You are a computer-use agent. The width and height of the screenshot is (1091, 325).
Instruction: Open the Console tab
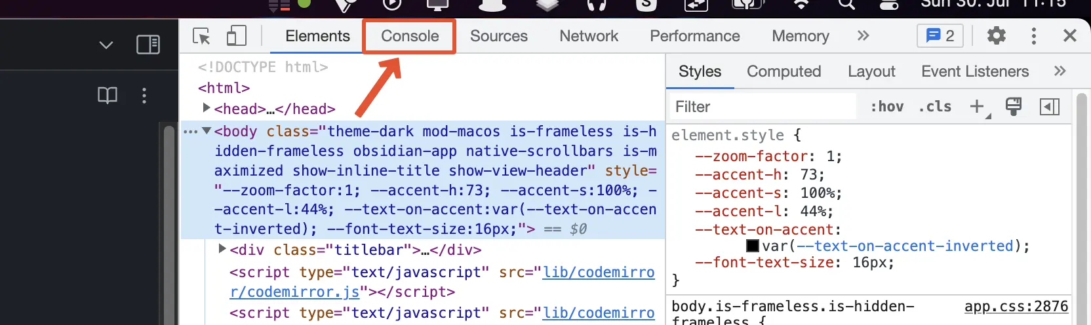coord(410,36)
